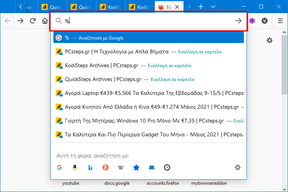Image resolution: width=288 pixels, height=192 pixels.
Task: Open accounts.firefox top site shortcut
Action: coord(163,183)
